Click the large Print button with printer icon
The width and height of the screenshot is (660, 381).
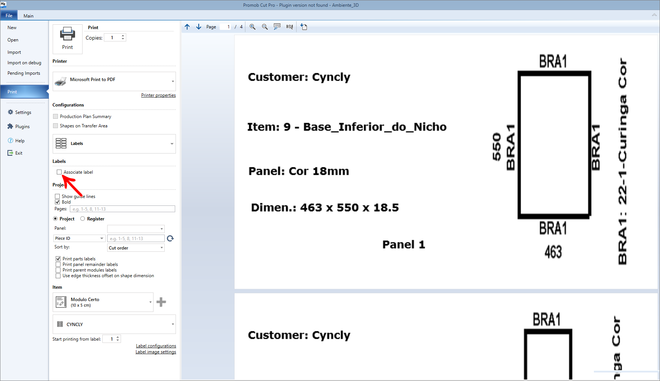click(68, 39)
